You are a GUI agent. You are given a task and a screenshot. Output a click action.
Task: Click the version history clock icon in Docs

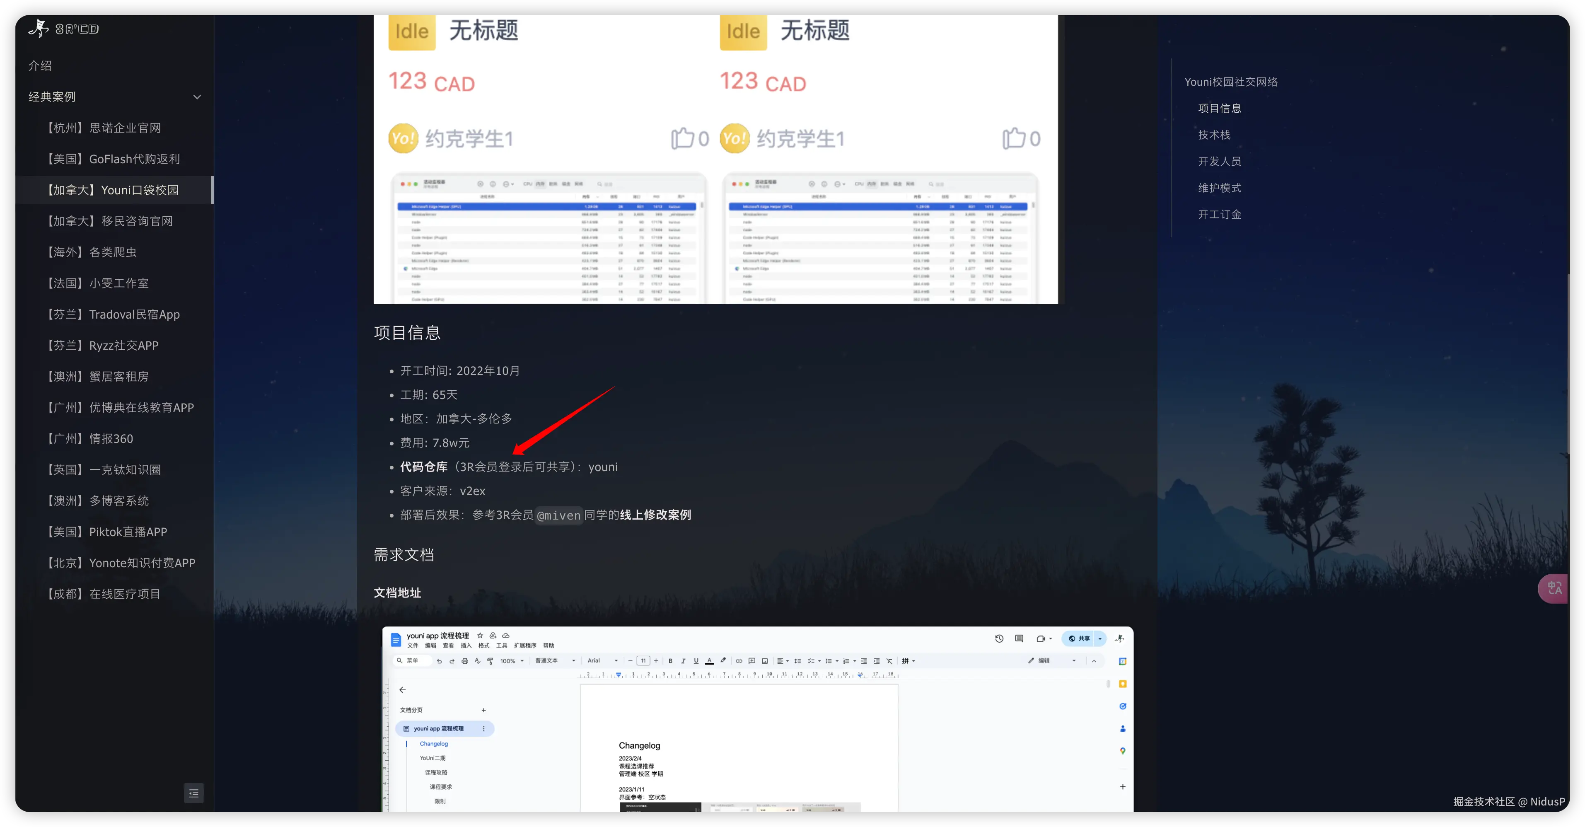click(999, 639)
